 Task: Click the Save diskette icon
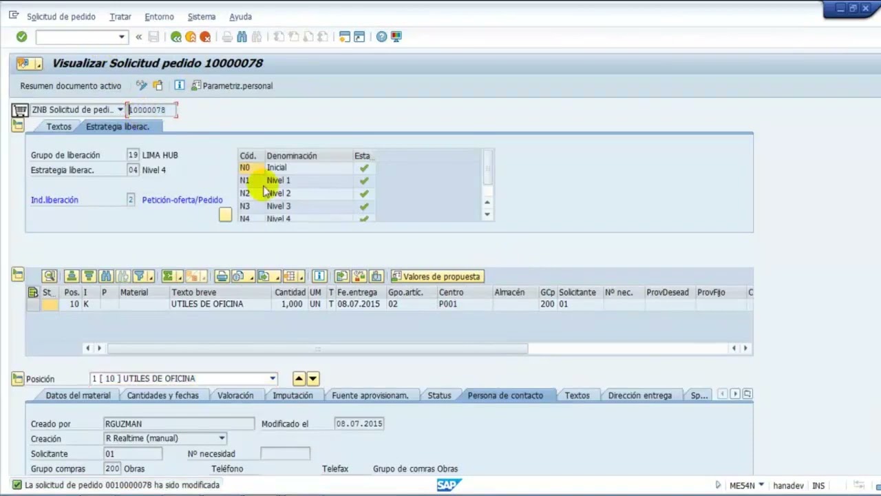point(153,37)
